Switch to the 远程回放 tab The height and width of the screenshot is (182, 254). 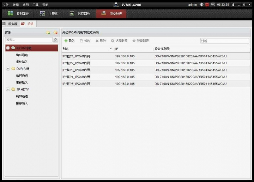tap(79, 14)
